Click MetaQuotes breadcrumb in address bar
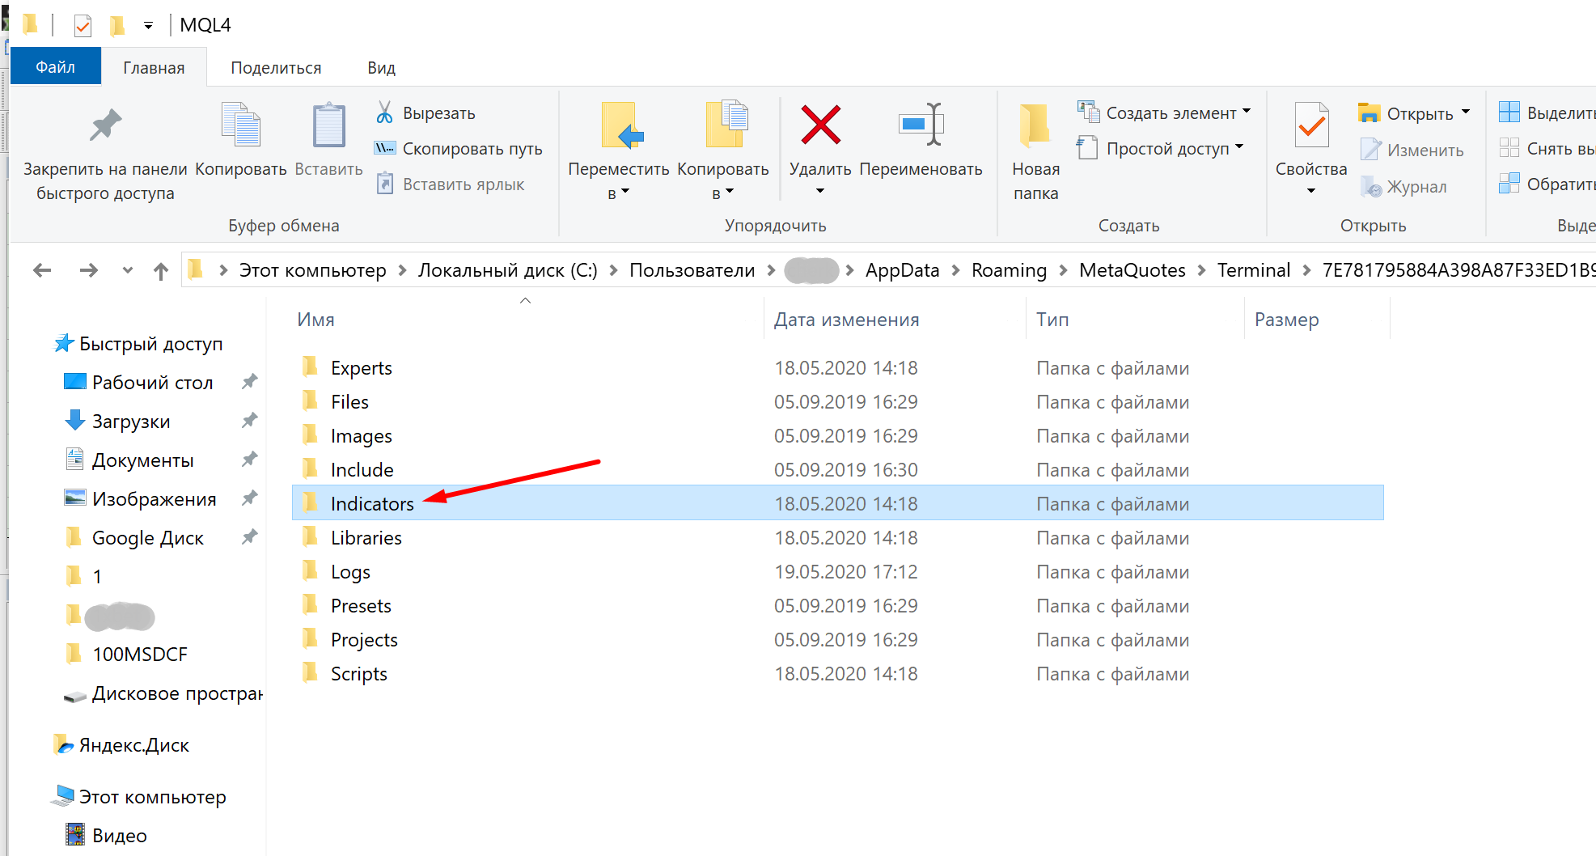 [x=1132, y=270]
